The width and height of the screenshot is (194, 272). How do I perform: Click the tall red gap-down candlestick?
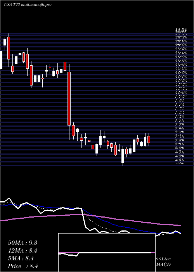(69, 99)
